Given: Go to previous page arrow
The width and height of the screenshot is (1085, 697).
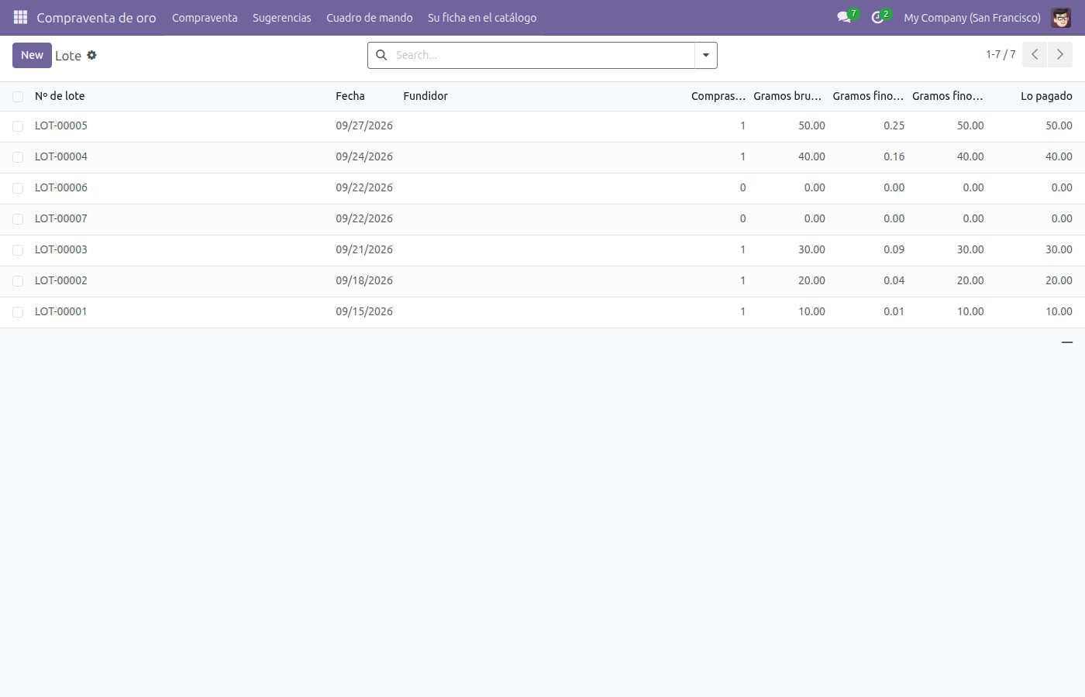Looking at the screenshot, I should coord(1035,55).
